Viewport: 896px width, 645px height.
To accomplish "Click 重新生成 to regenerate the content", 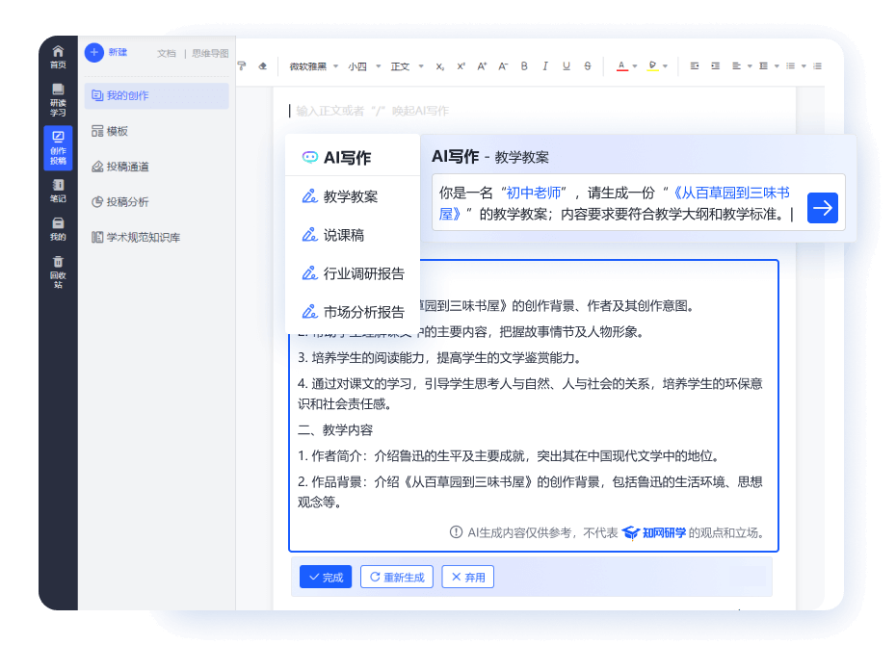I will point(396,577).
